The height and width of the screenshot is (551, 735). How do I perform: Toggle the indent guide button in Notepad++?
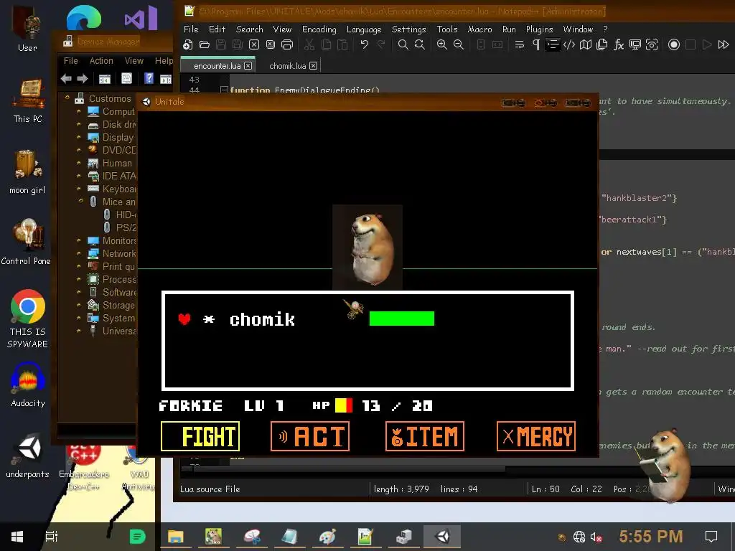pos(553,44)
